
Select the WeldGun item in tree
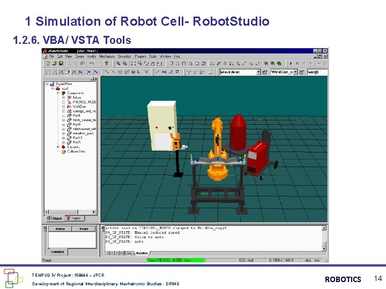[x=79, y=107]
